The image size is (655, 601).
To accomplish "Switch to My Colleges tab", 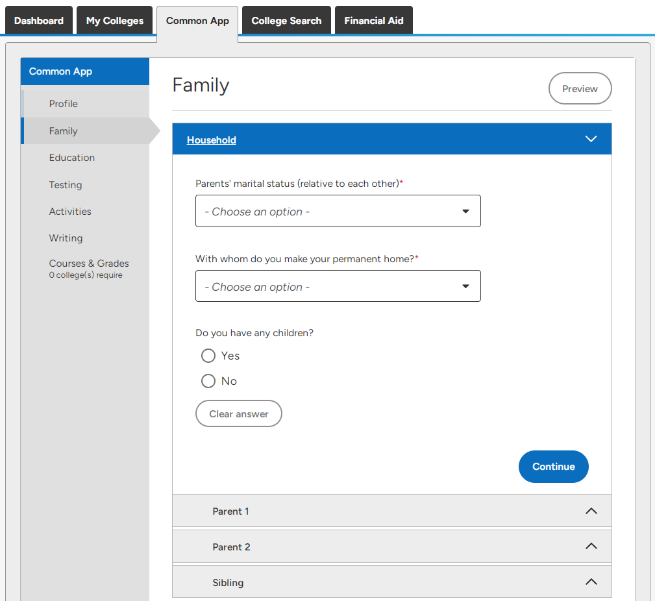I will tap(115, 21).
